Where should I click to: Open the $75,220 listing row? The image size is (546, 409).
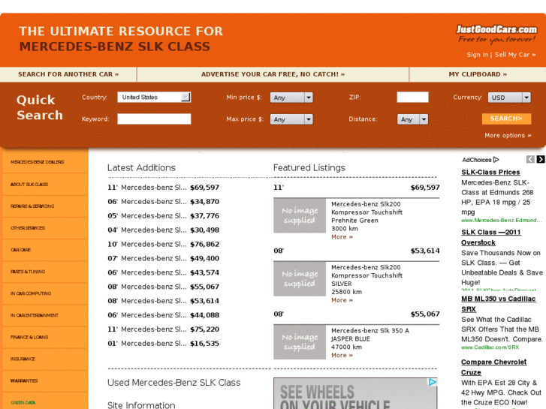(163, 329)
